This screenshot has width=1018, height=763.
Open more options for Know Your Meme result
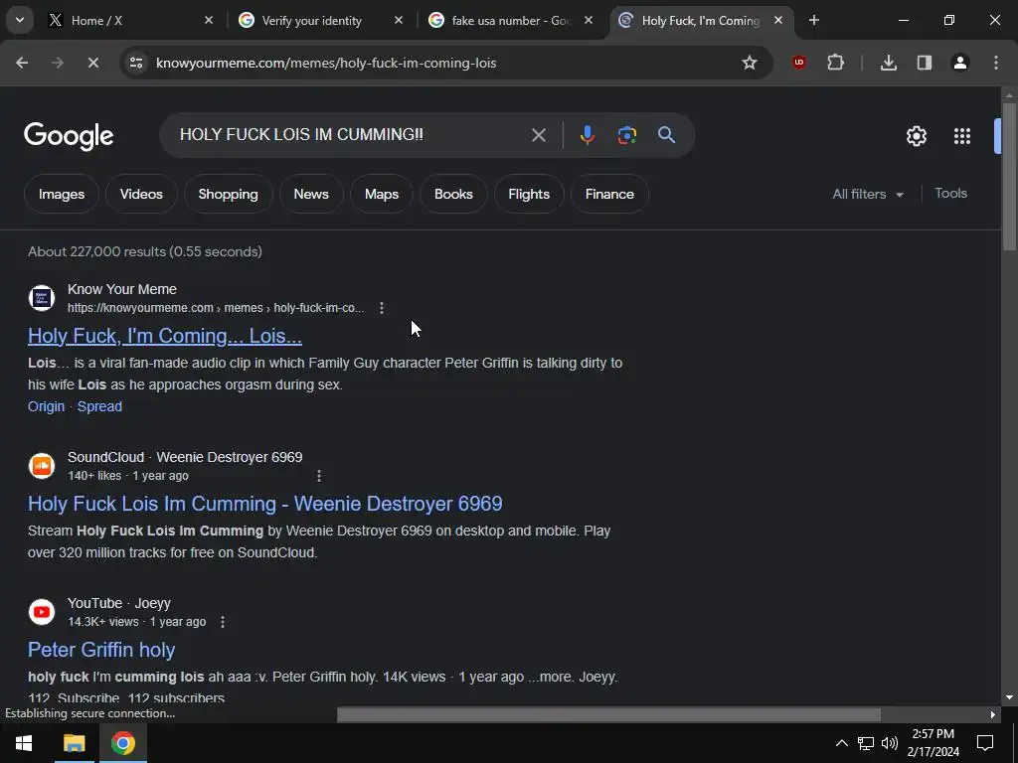click(382, 308)
